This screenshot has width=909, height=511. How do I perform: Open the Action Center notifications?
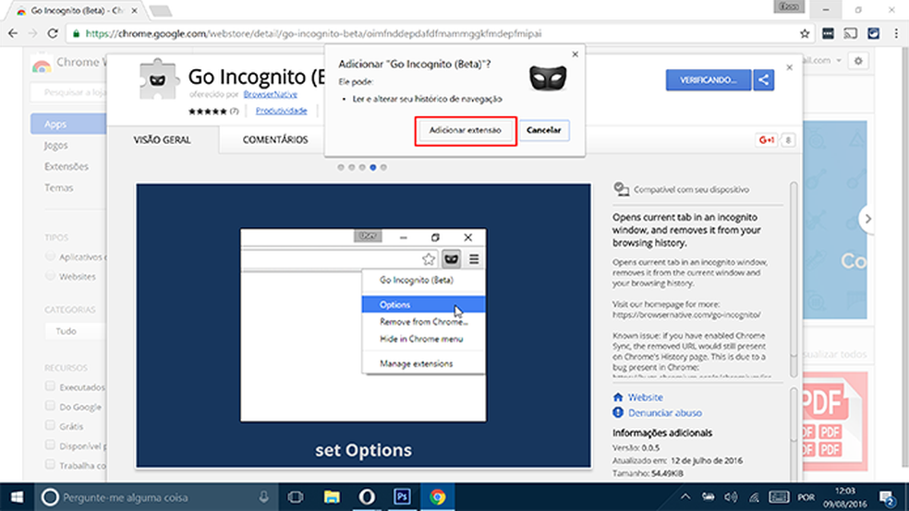coord(887,498)
